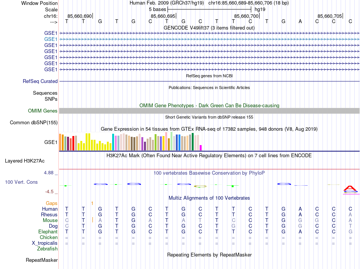Click the 100 Vert. Cons track label
Viewport: 360px width, 269px height.
click(21, 182)
